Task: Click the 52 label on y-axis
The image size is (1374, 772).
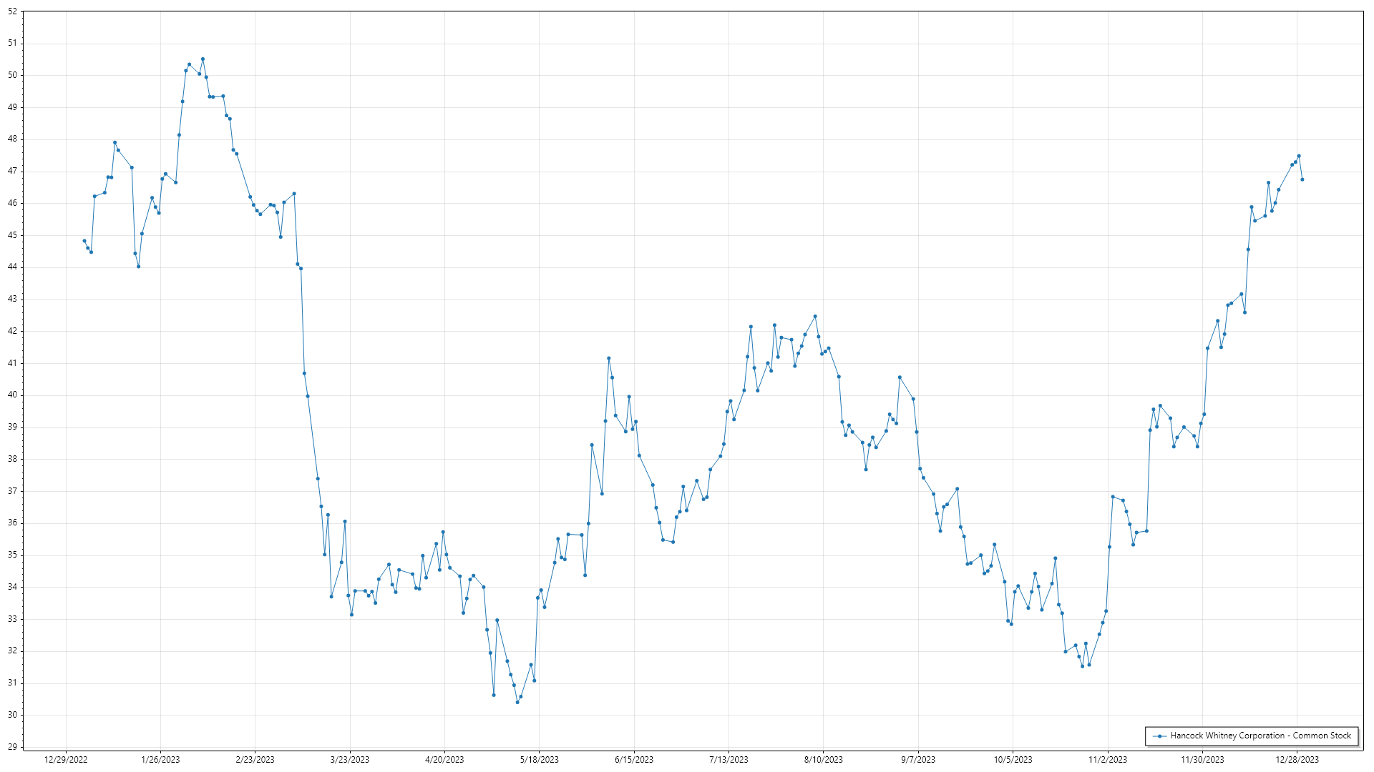Action: (x=12, y=11)
